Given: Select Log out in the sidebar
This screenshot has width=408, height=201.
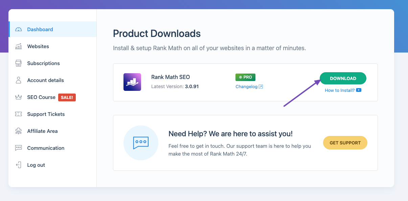Looking at the screenshot, I should click(52, 165).
